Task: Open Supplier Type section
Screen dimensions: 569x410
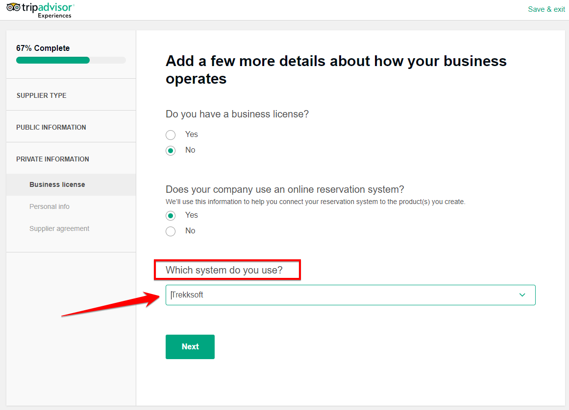Action: pyautogui.click(x=71, y=95)
